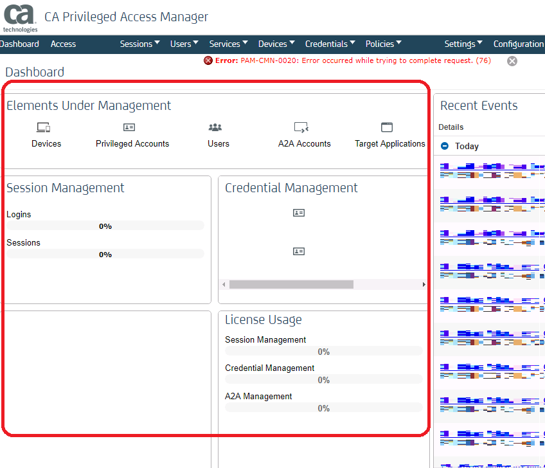Expand the Credentials dropdown menu
The width and height of the screenshot is (545, 468).
tap(330, 44)
